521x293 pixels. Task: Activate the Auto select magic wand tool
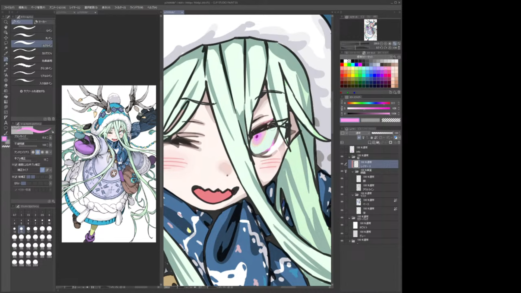coord(6,48)
